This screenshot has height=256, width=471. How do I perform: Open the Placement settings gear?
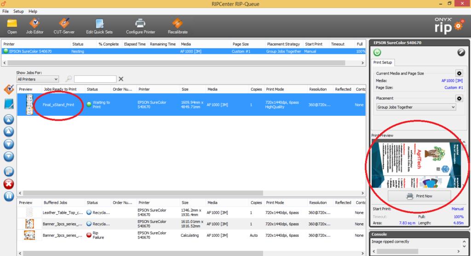(x=459, y=98)
